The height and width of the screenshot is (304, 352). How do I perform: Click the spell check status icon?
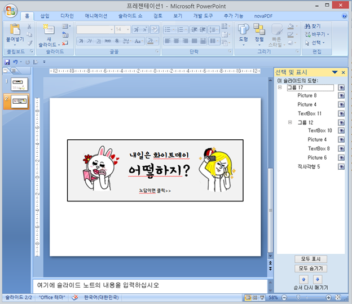[x=75, y=297]
